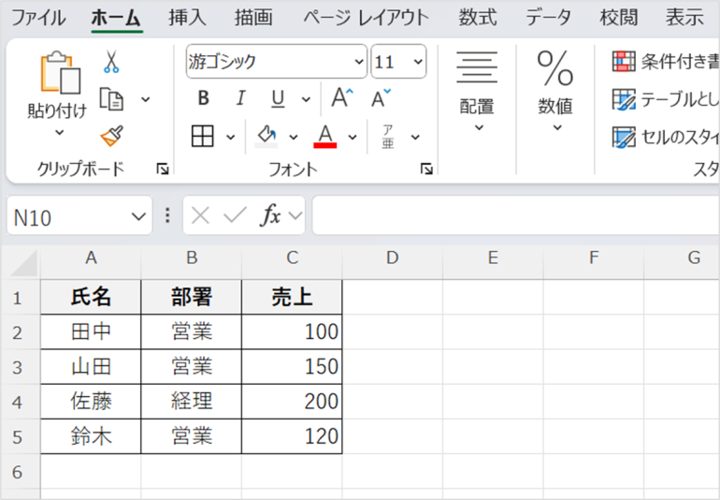Click the Decrease Font Size icon
This screenshot has width=720, height=500.
click(381, 98)
